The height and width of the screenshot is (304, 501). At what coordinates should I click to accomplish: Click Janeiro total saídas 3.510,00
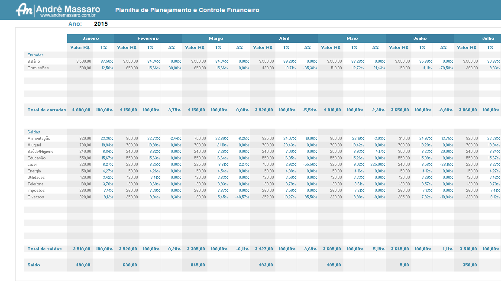[81, 249]
